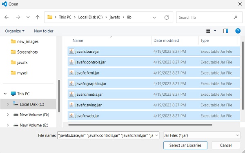This screenshot has height=153, width=245.
Task: Click the file list vertical scrollbar
Action: [x=243, y=76]
